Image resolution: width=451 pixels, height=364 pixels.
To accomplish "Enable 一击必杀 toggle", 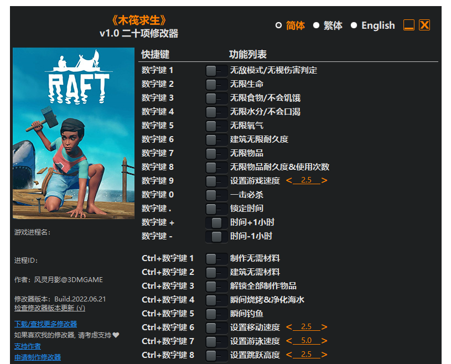I will (x=216, y=195).
